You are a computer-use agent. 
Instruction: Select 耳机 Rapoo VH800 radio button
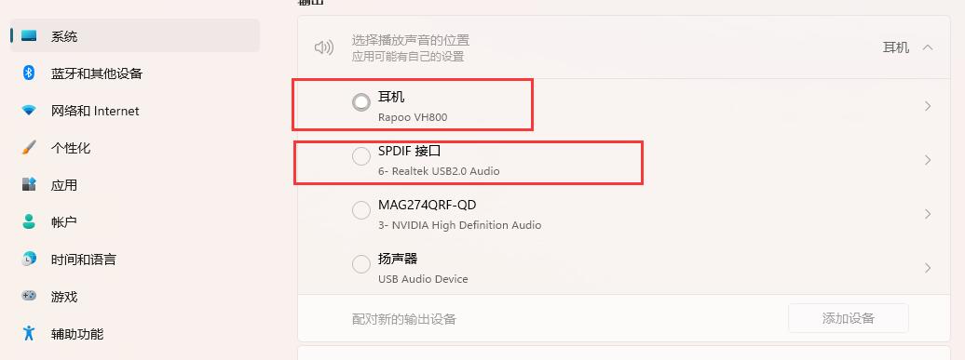pos(361,102)
